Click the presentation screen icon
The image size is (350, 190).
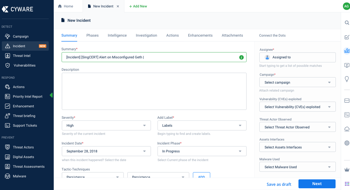coord(347,65)
